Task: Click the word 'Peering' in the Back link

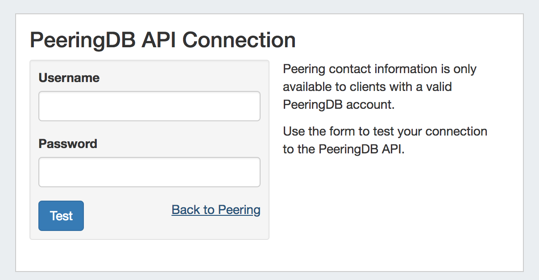Action: click(239, 210)
